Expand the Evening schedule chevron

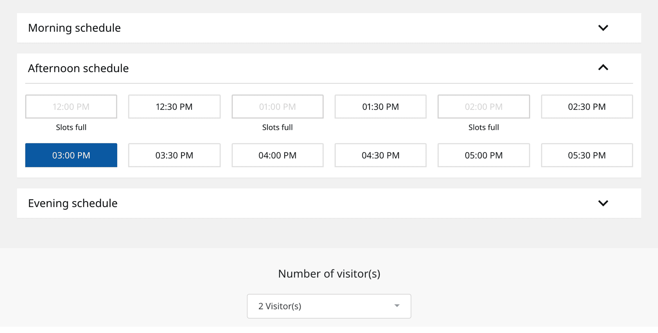coord(603,203)
